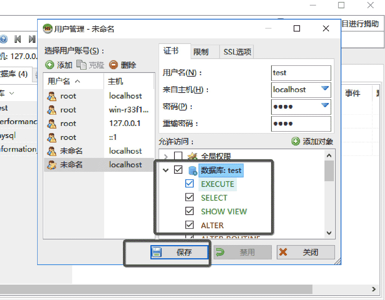Screen dimensions: 385x300
Task: Collapse the 数据库: test privileges tree
Action: click(x=166, y=170)
